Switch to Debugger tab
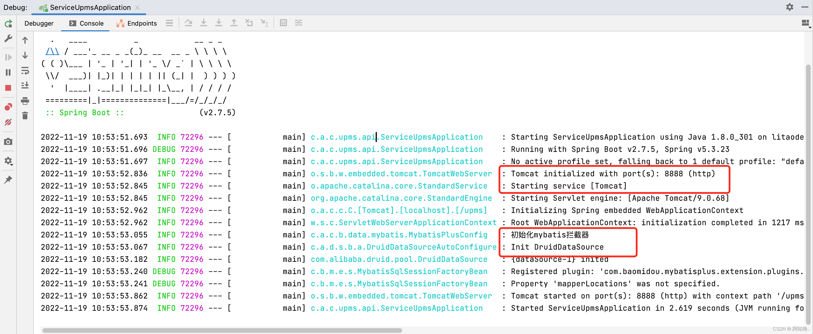813x334 pixels. pos(39,23)
